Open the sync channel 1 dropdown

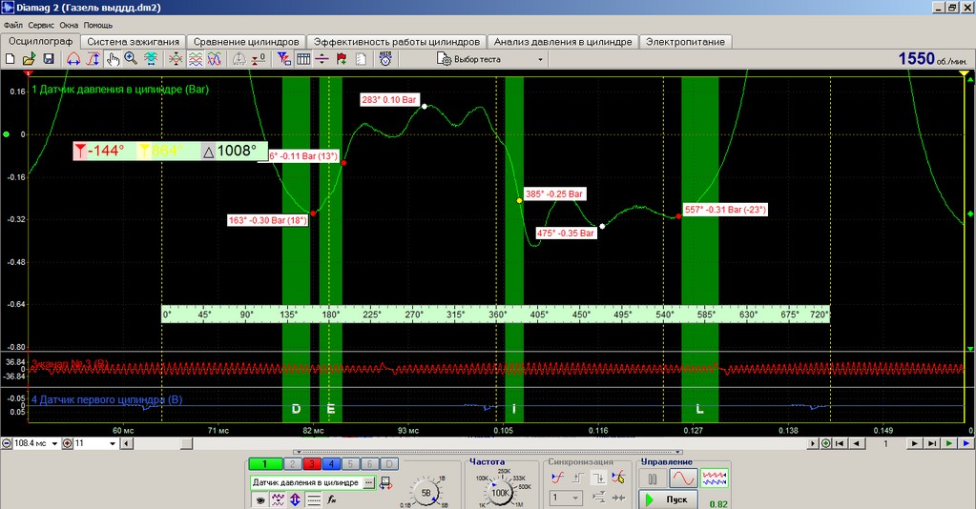pos(566,498)
